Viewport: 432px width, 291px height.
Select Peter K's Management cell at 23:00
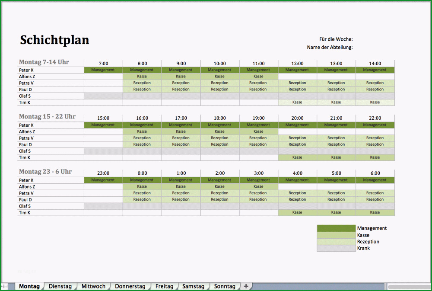point(103,180)
